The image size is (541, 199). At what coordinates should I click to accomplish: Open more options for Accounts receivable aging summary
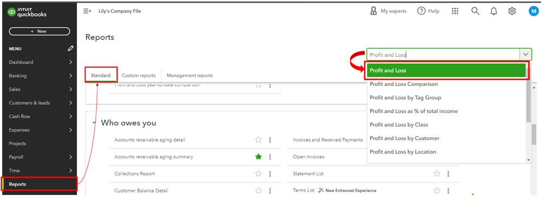click(270, 157)
